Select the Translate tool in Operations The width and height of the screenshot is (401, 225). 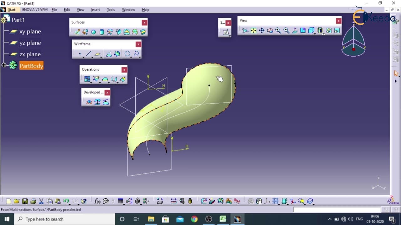point(114,79)
